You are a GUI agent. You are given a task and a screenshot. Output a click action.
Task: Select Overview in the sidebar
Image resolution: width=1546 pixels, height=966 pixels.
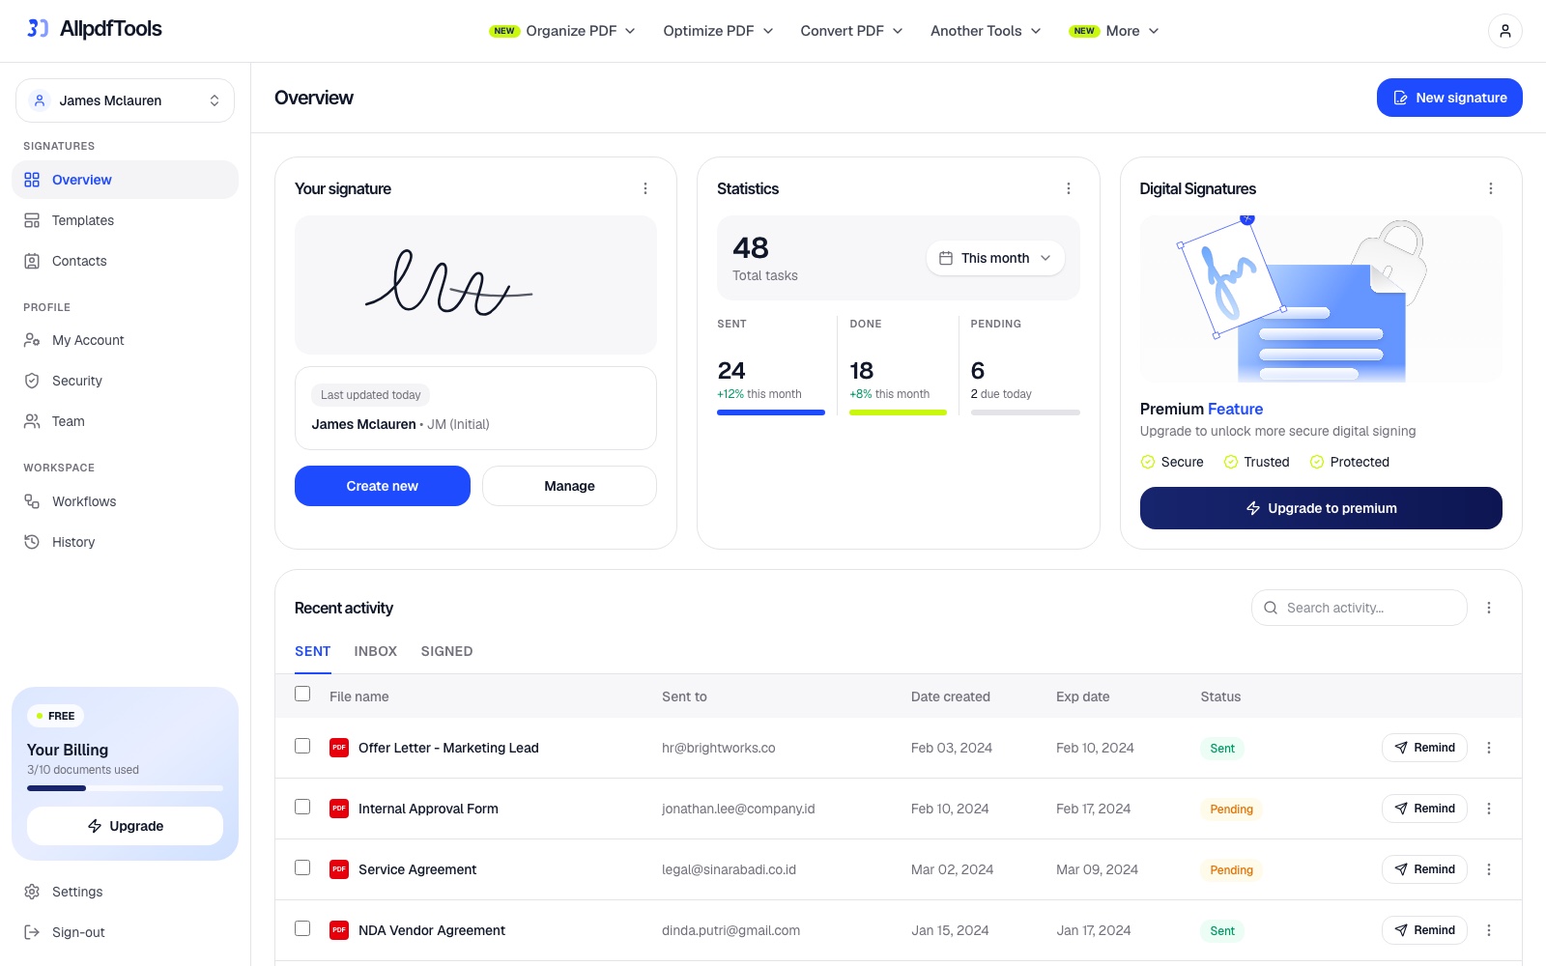click(x=125, y=180)
